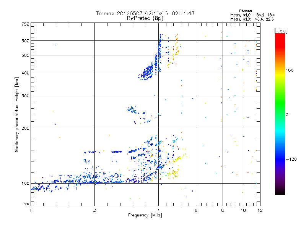Click the x-axis tick label '6'

[196, 210]
